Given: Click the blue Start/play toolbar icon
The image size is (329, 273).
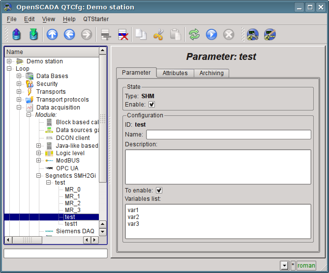Looking at the screenshot, I should click(211, 34).
